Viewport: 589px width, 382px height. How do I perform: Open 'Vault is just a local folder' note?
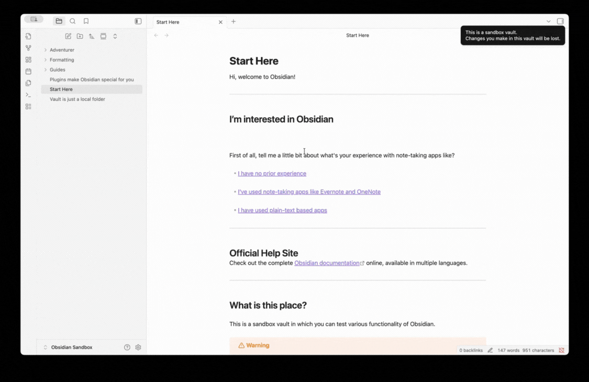[92, 99]
